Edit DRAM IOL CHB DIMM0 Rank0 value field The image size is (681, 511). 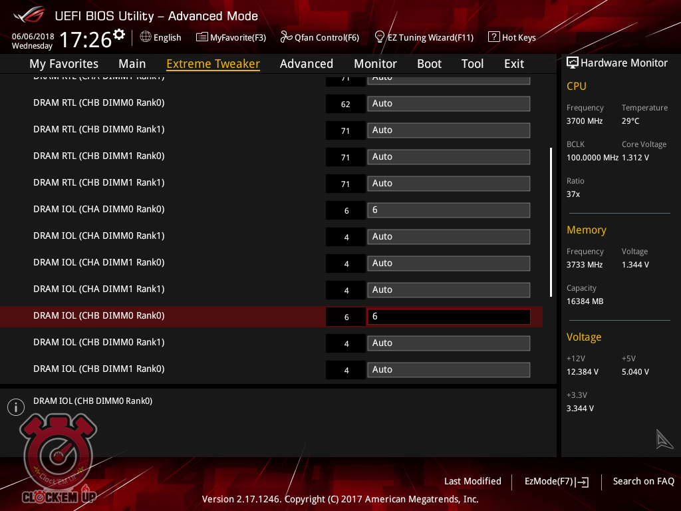pos(448,317)
